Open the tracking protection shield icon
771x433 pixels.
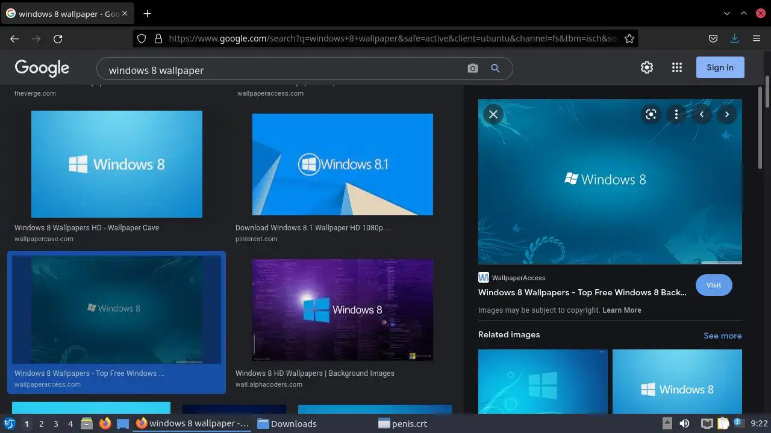[x=142, y=38]
